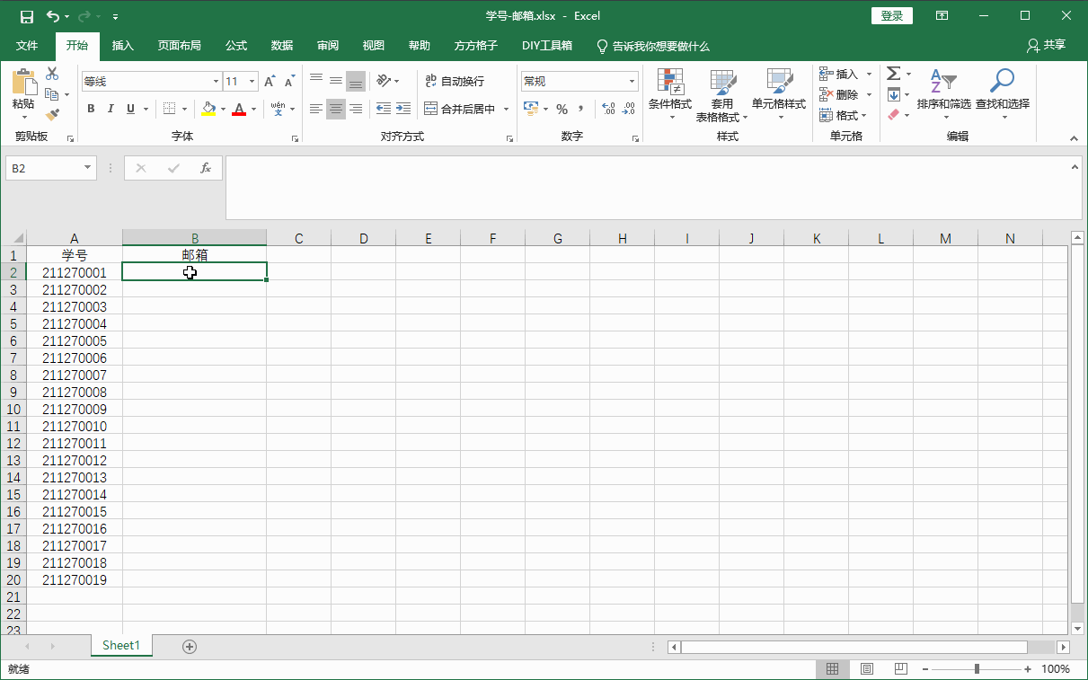The height and width of the screenshot is (680, 1088).
Task: Increase font size with larger A icon
Action: (270, 81)
